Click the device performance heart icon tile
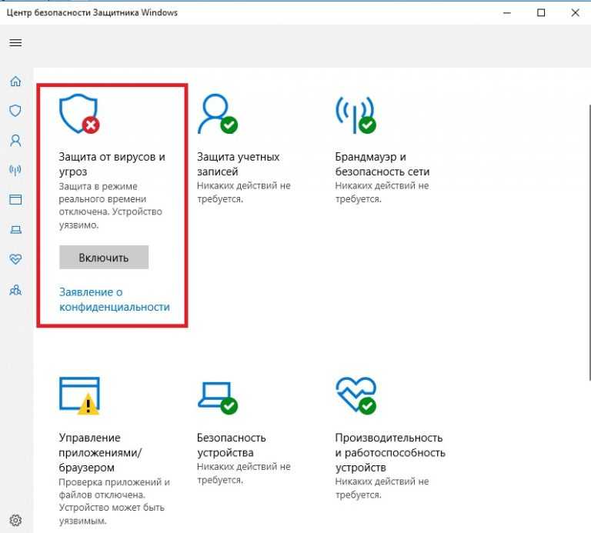This screenshot has height=533, width=591. 356,395
